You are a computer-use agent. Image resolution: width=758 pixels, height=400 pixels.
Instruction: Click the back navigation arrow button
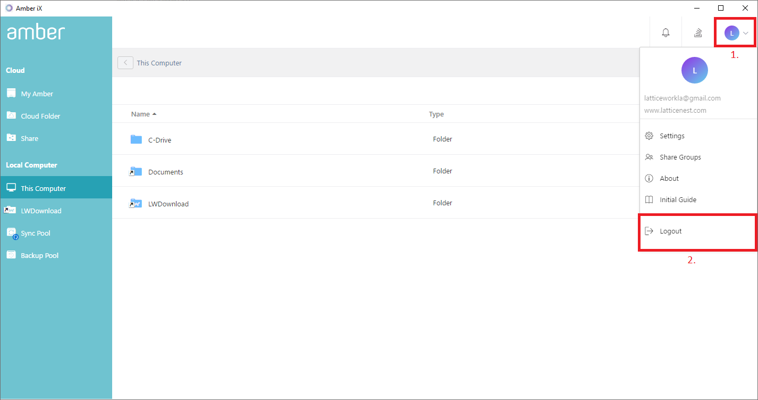[125, 62]
